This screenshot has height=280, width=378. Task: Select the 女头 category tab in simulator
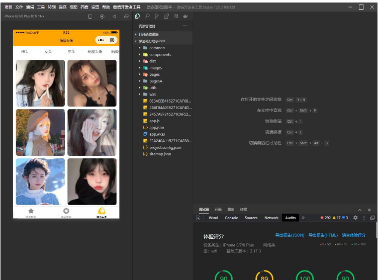tap(48, 52)
